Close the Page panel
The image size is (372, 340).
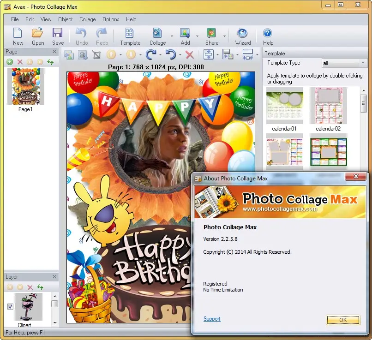pos(54,52)
